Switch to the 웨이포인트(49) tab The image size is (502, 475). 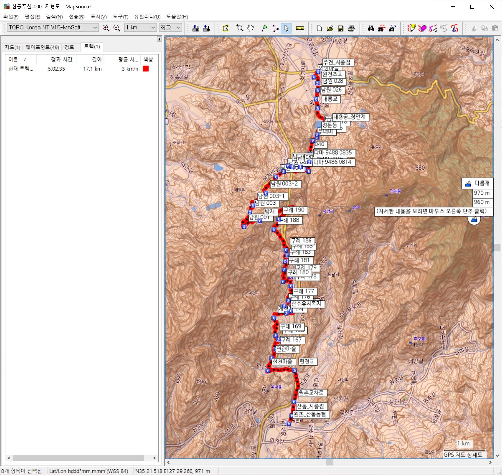(42, 47)
